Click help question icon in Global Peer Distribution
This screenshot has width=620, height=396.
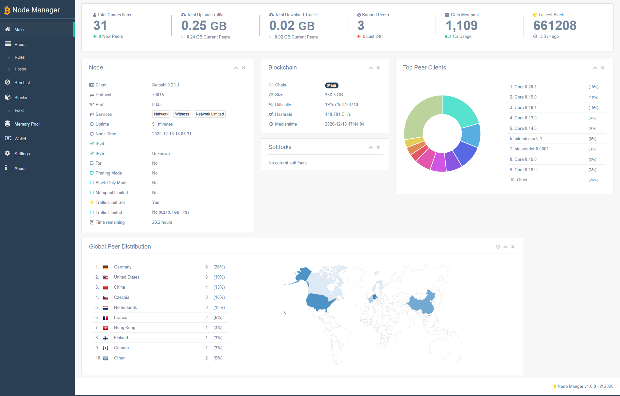pos(498,247)
